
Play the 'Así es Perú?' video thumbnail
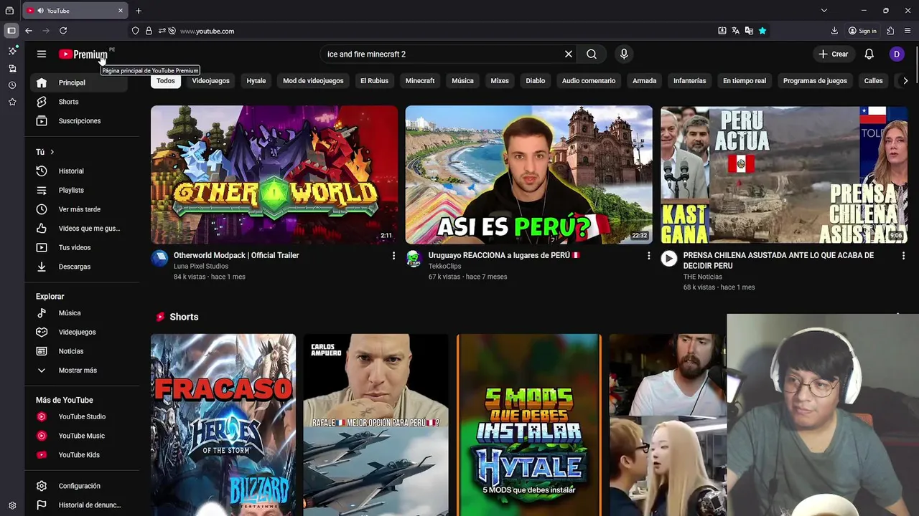pyautogui.click(x=529, y=175)
